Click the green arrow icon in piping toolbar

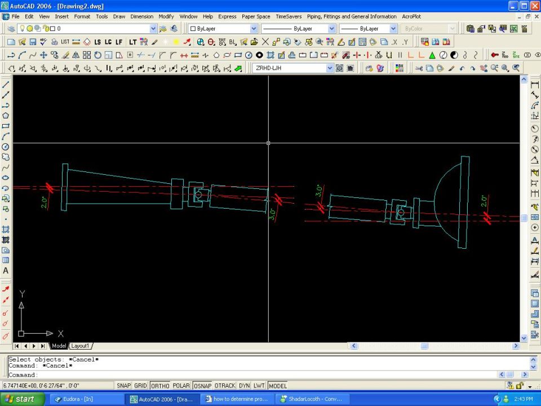click(238, 68)
